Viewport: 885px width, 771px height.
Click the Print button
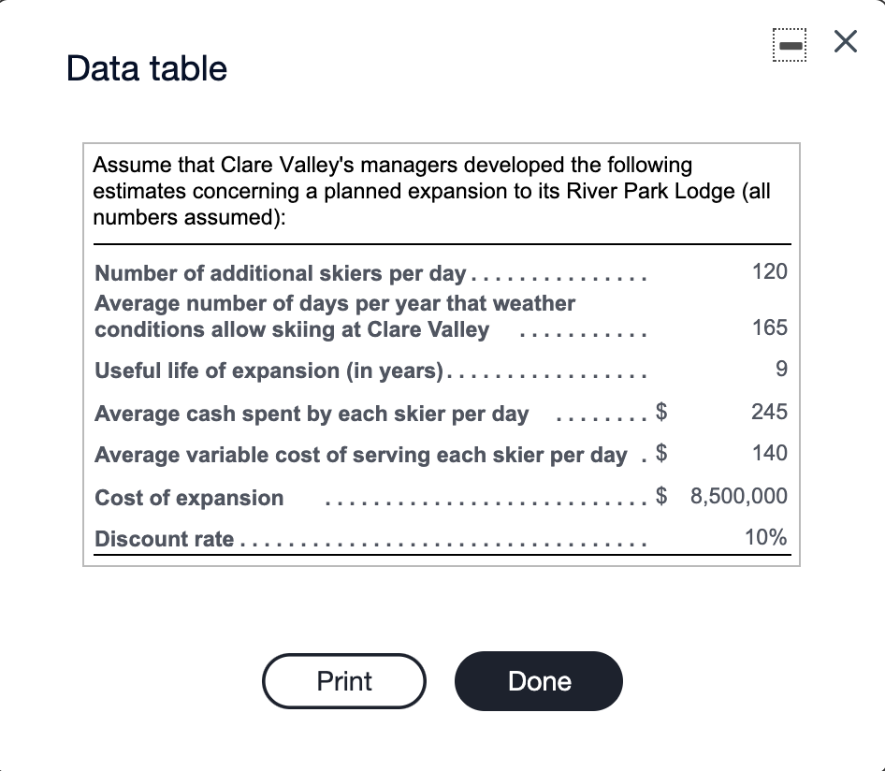click(x=343, y=681)
